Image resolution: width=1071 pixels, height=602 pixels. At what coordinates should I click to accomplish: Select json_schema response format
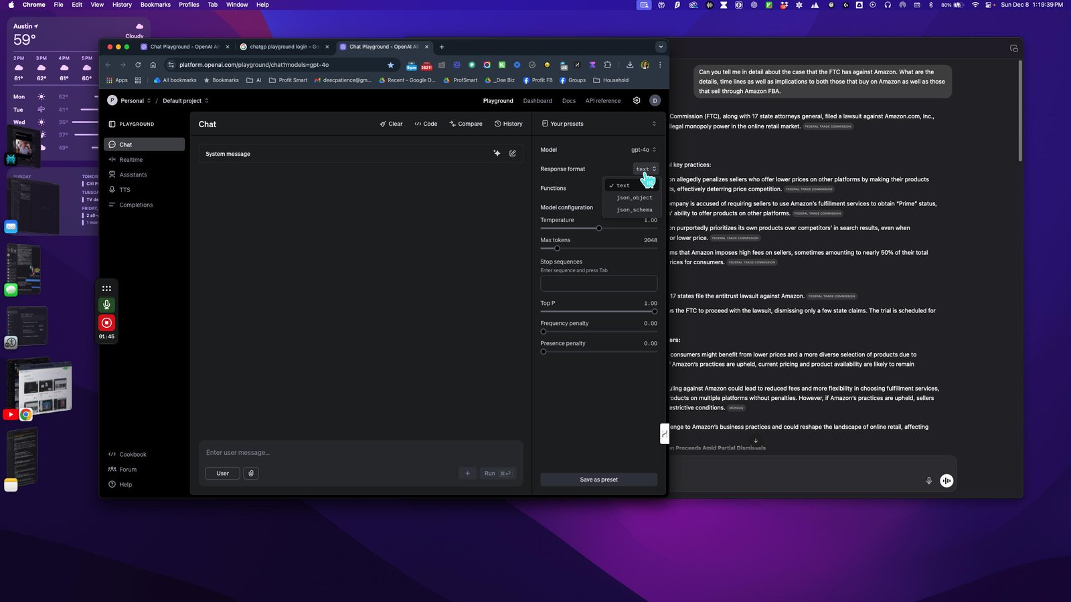coord(634,209)
